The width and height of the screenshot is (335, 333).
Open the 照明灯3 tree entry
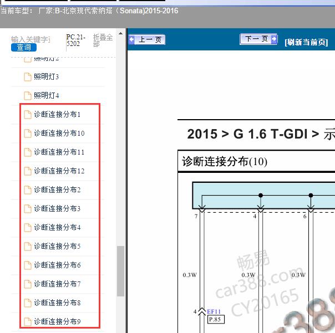pos(46,76)
